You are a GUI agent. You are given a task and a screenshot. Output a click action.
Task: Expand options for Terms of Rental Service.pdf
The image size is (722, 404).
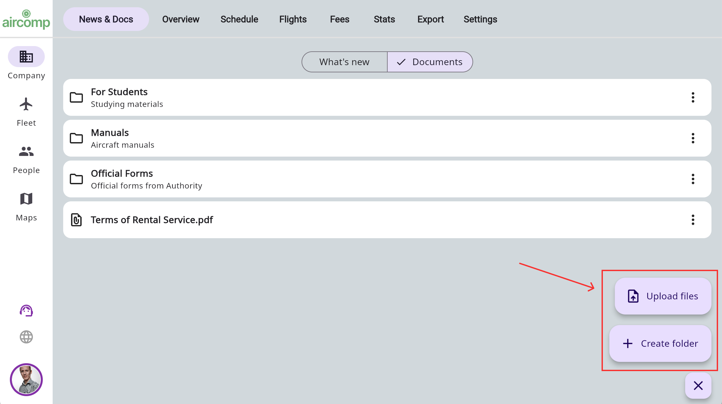693,219
